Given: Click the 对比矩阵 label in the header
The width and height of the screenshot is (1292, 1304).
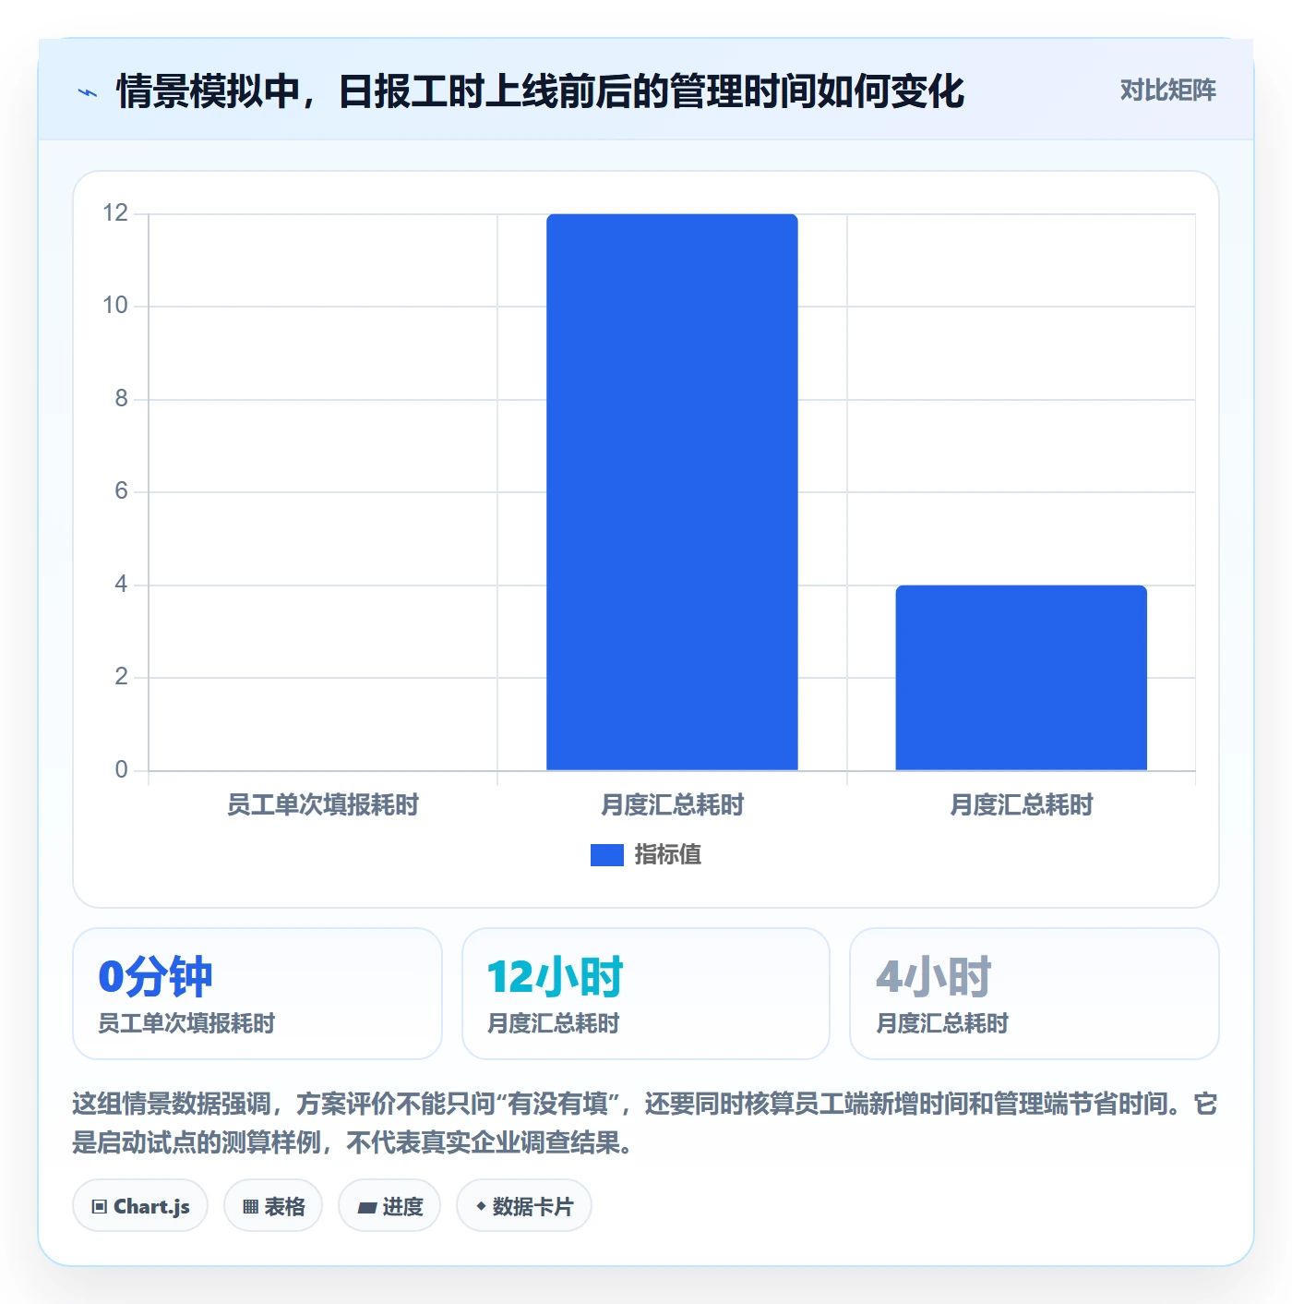Looking at the screenshot, I should [x=1167, y=91].
